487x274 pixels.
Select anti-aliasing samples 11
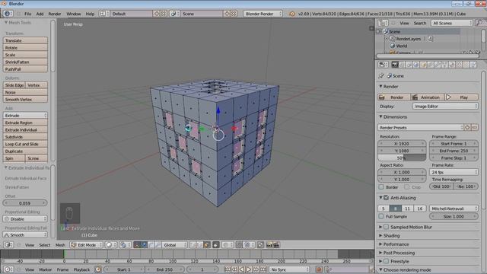click(x=408, y=209)
